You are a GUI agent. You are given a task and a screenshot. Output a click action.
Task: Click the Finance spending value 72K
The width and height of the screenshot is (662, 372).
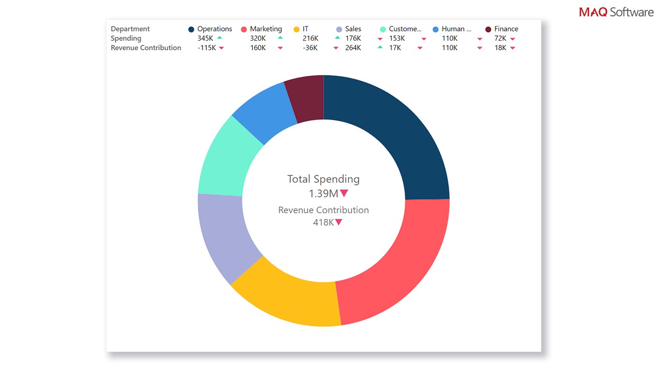click(x=500, y=38)
